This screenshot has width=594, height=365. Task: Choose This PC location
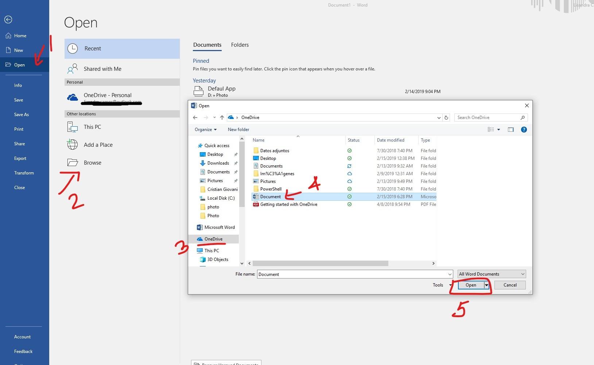(122, 127)
